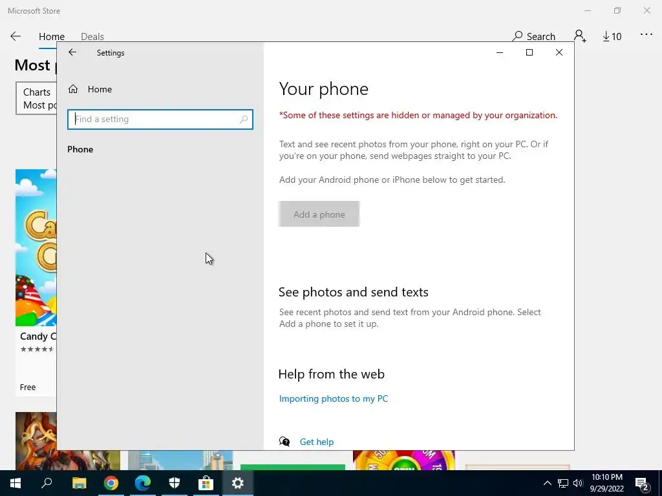Restore down the Microsoft Store window

coord(617,10)
